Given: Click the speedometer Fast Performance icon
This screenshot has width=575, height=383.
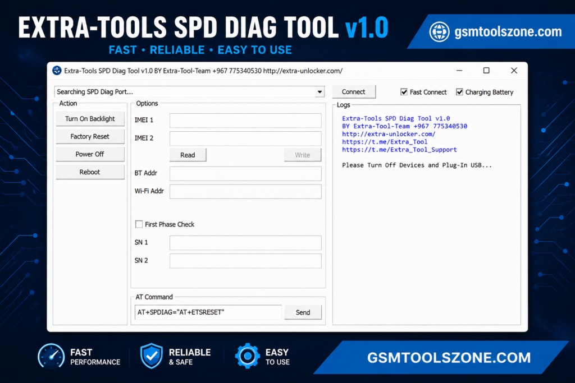Looking at the screenshot, I should (x=51, y=356).
